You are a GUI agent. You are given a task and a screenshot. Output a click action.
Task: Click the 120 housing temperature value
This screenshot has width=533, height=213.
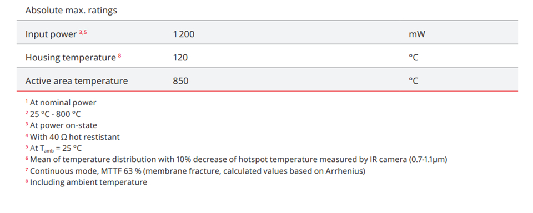(x=180, y=58)
